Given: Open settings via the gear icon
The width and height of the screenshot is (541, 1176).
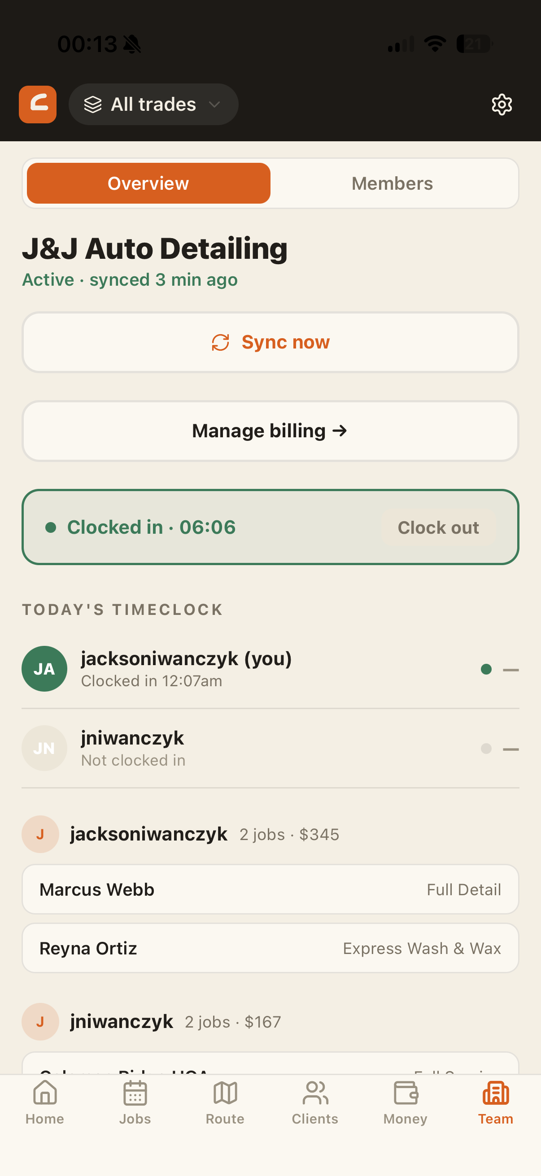Looking at the screenshot, I should [501, 105].
